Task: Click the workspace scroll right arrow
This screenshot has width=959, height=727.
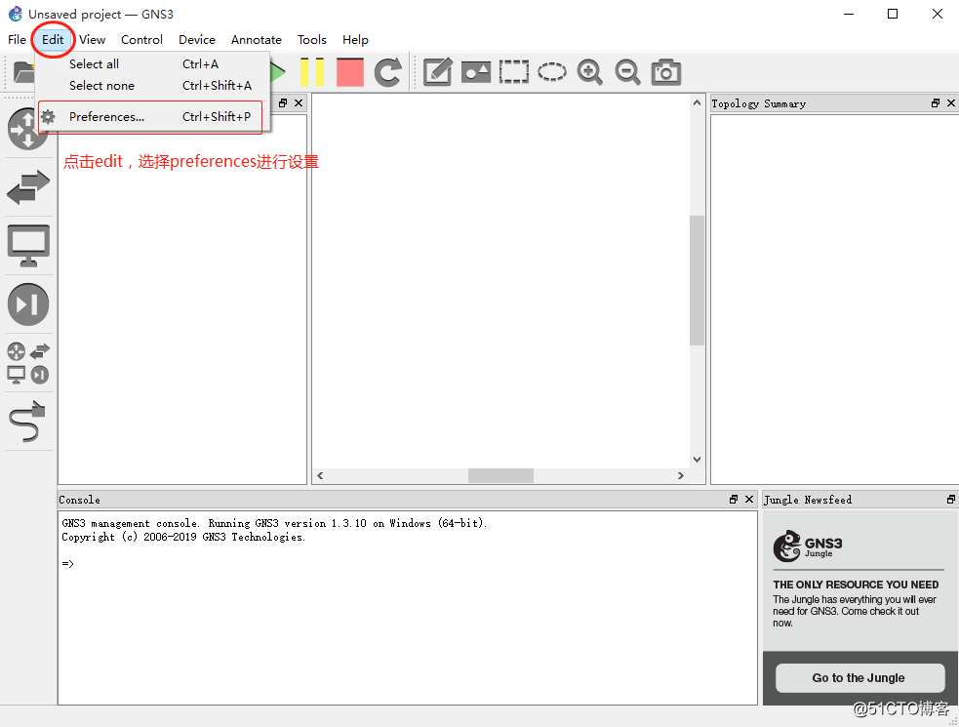Action: point(681,475)
